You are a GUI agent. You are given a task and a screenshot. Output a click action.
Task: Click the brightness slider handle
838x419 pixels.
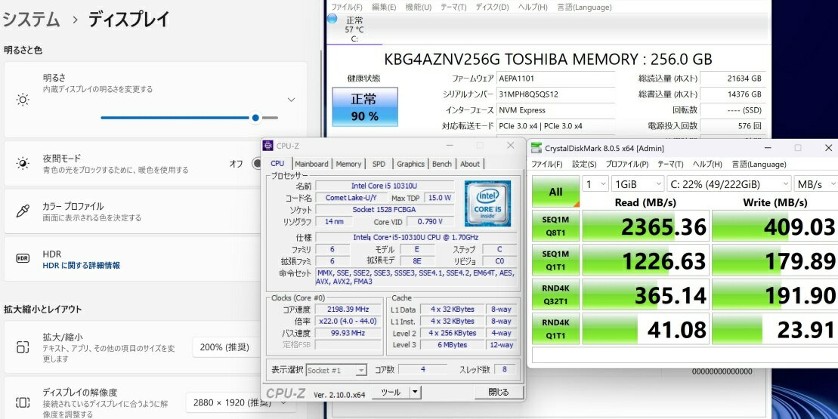tap(255, 117)
